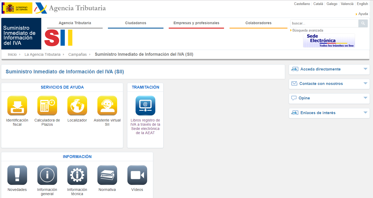Screen dimensions: 373x198
Task: Switch language to Galego
Action: [x=332, y=4]
